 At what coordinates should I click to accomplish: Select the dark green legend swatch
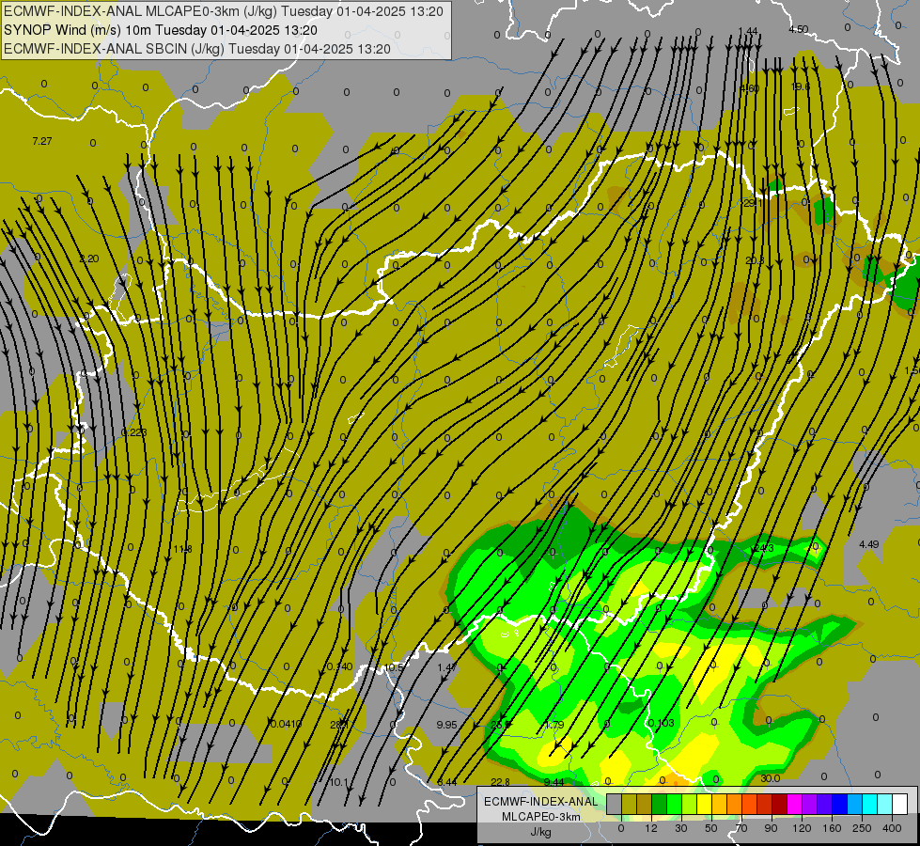(659, 805)
